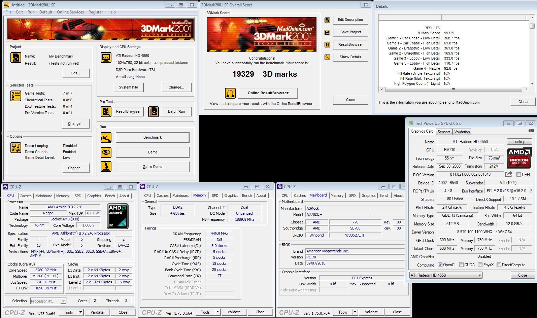The height and width of the screenshot is (318, 537).
Task: Open the Online Services menu
Action: [x=70, y=12]
